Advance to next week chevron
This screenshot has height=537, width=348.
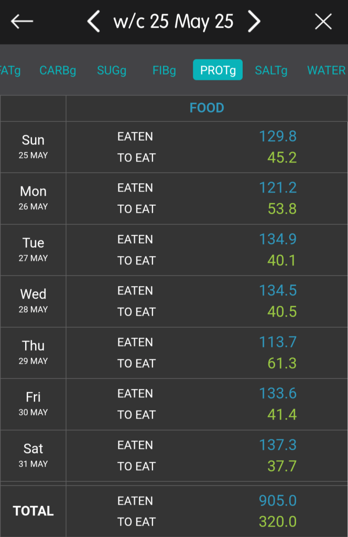[x=254, y=22]
